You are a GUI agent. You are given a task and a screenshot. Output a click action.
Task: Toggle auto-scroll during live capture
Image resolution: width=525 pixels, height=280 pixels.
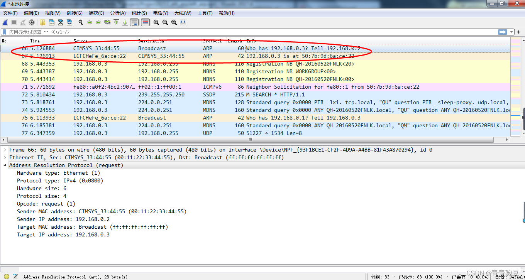coord(134,22)
